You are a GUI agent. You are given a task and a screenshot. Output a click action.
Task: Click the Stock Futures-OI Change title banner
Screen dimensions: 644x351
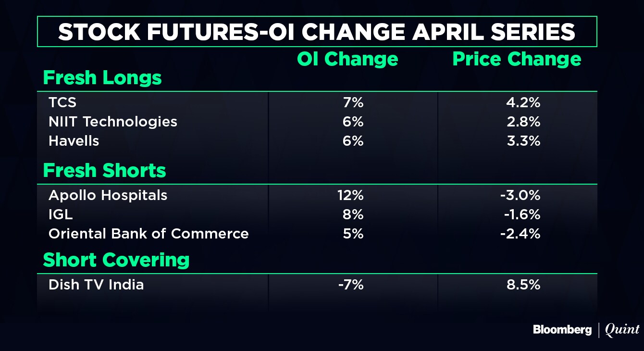317,32
